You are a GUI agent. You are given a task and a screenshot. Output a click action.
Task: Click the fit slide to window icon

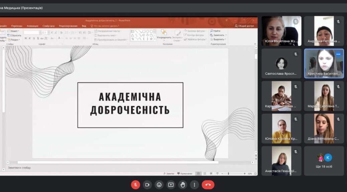255,174
